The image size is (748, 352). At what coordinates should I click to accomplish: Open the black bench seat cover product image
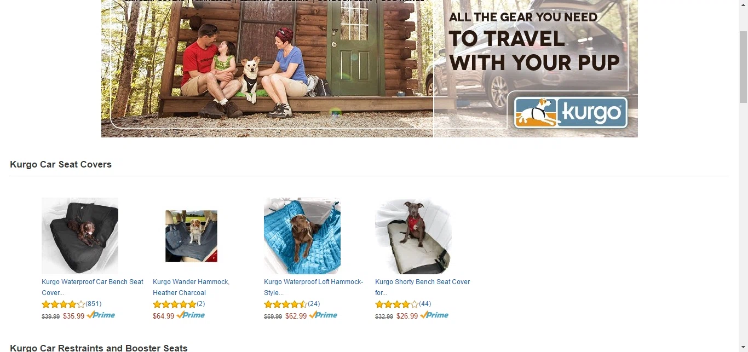coord(80,236)
